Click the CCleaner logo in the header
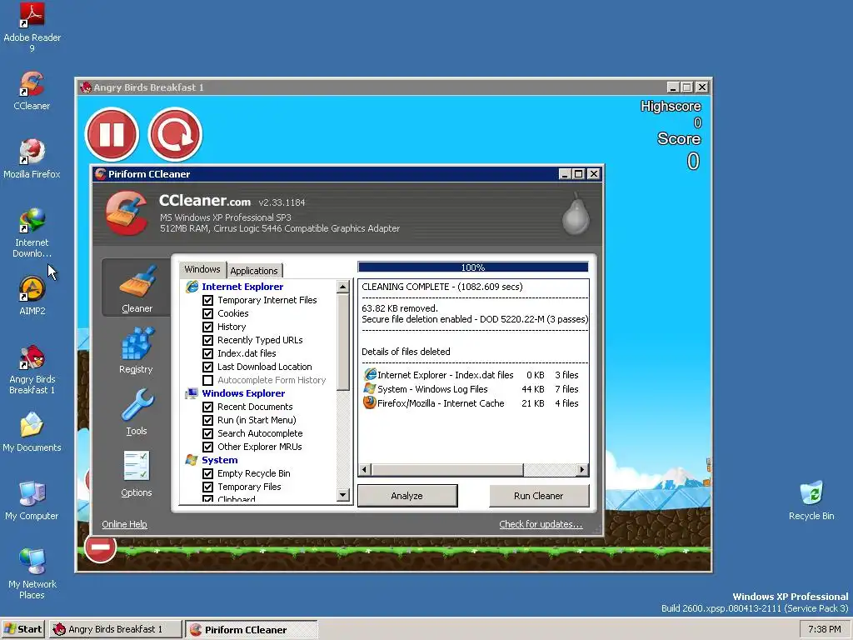 tap(127, 212)
